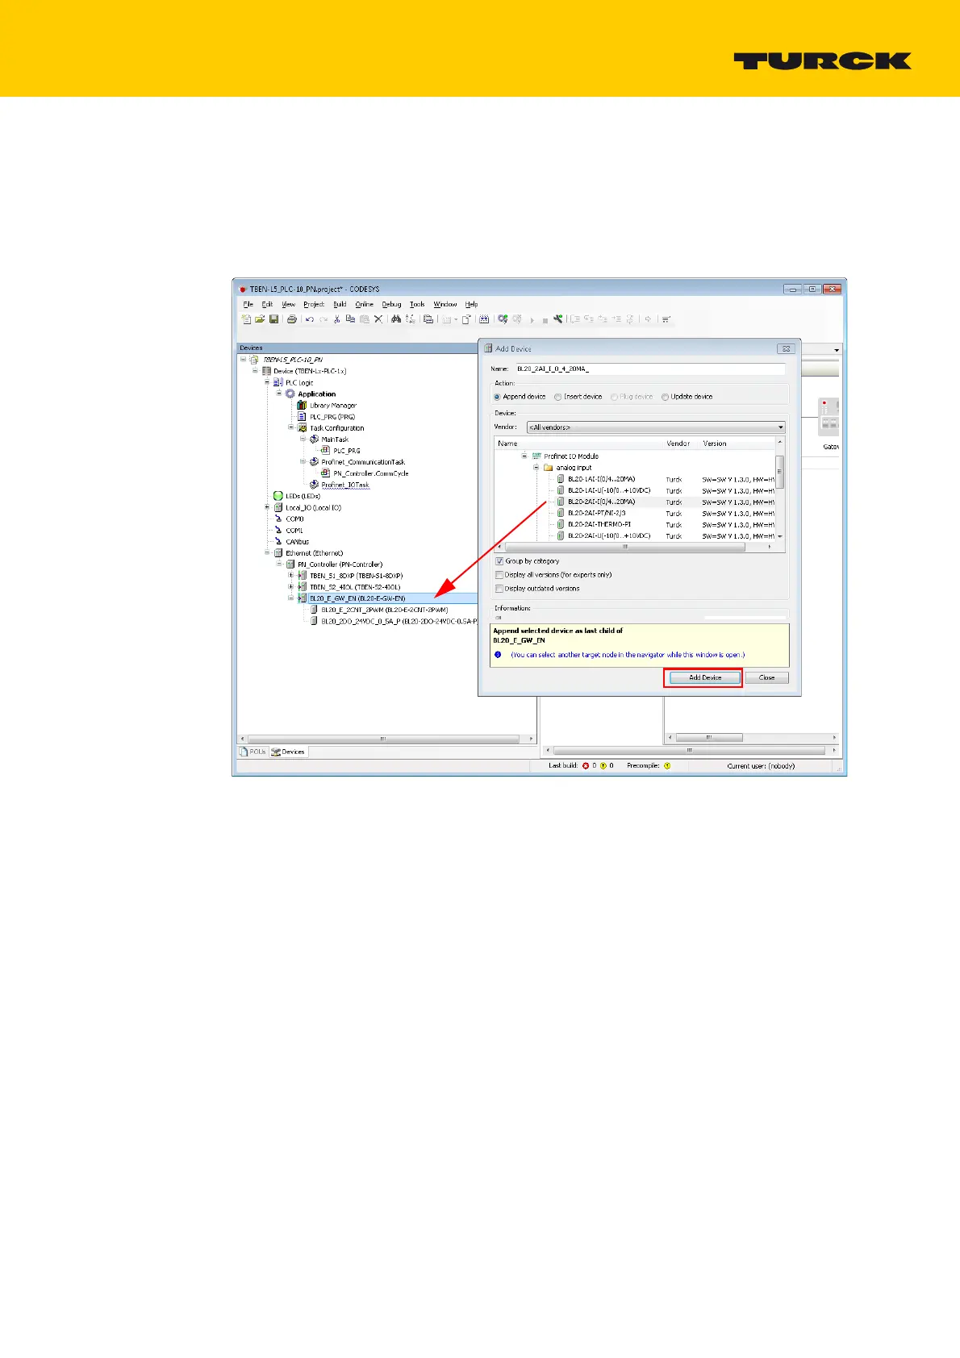960x1358 pixels.
Task: Open Find with the binoculars icon
Action: tap(395, 319)
